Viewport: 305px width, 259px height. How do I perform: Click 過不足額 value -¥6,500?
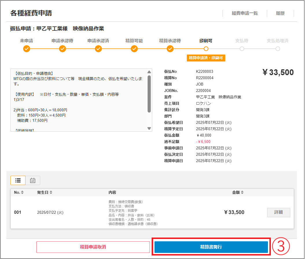click(x=203, y=142)
